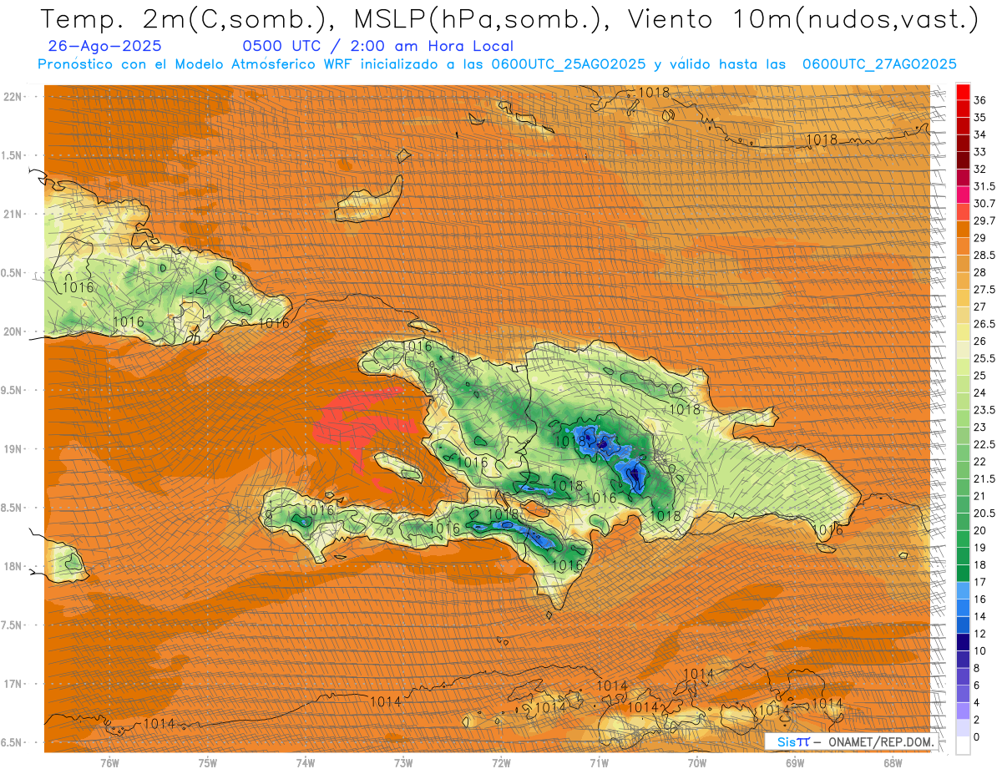Click the '74W' longitude label
Viewport: 1002px width, 774px height.
point(306,763)
